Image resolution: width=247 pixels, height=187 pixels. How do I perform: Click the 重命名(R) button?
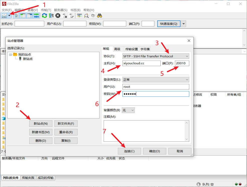(x=66, y=132)
